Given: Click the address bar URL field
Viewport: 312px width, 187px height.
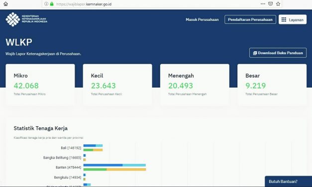Looking at the screenshot, I should 151,4.
